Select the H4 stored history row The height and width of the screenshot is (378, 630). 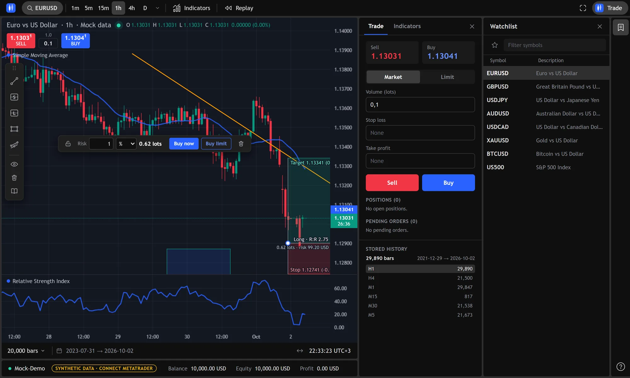(420, 278)
